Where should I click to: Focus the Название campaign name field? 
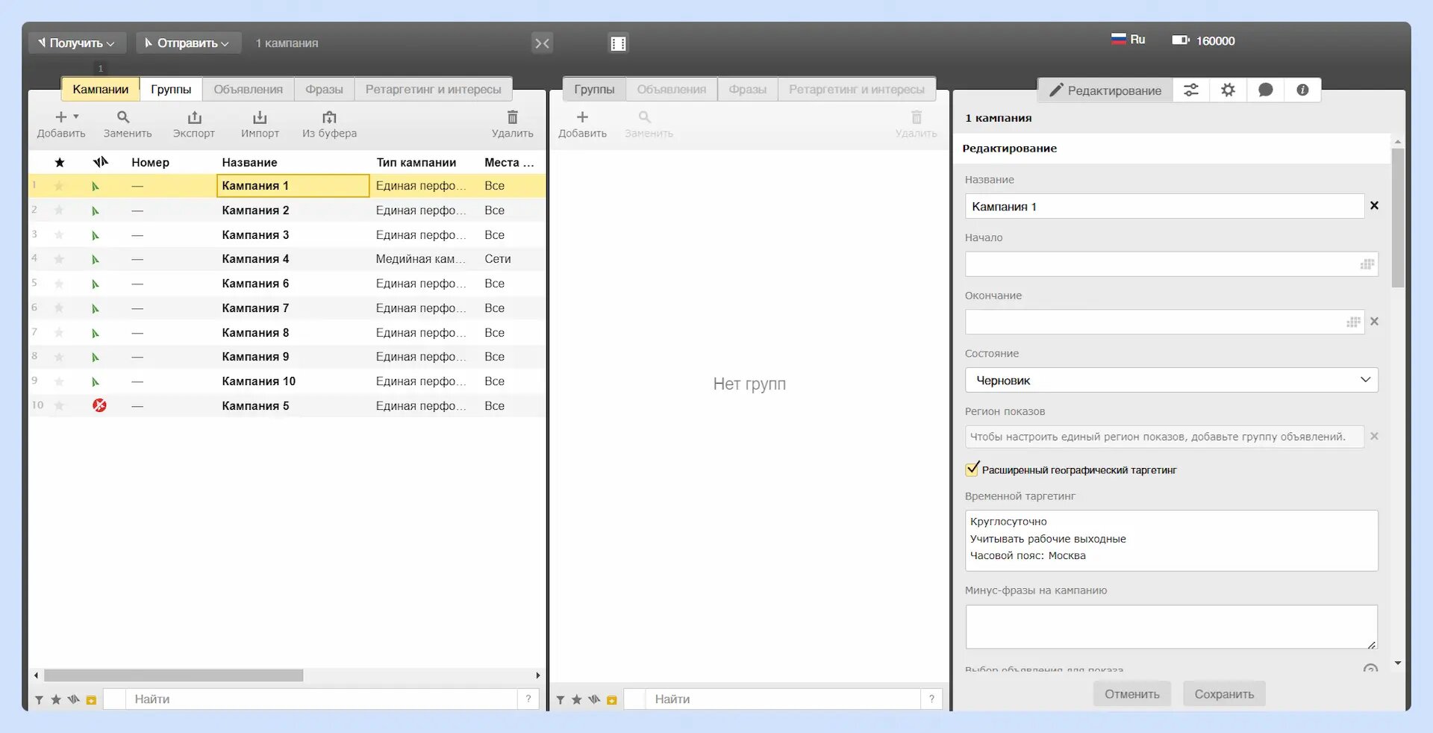(x=1164, y=206)
